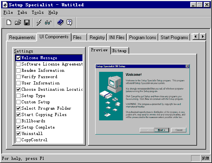This screenshot has height=163, width=212.
Task: Check the Readme Information option
Action: (18, 70)
